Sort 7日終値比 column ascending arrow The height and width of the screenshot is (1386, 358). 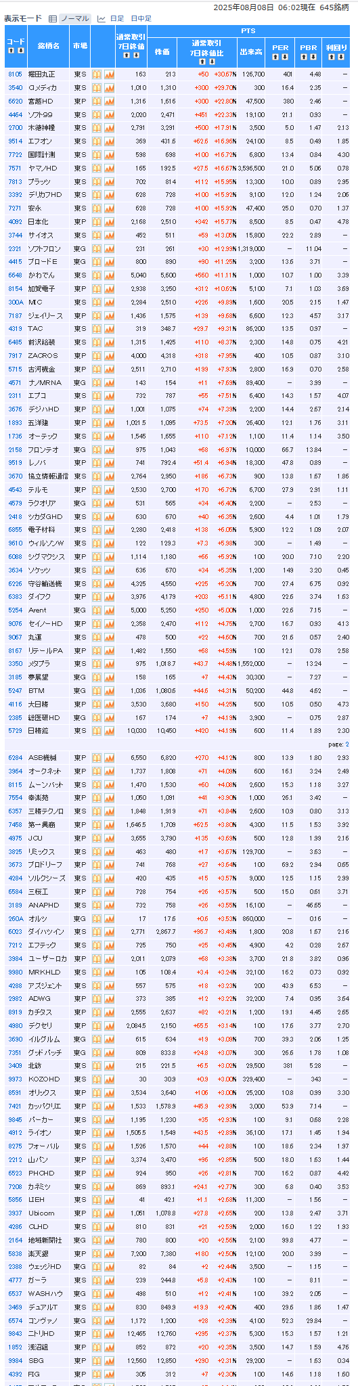(201, 62)
